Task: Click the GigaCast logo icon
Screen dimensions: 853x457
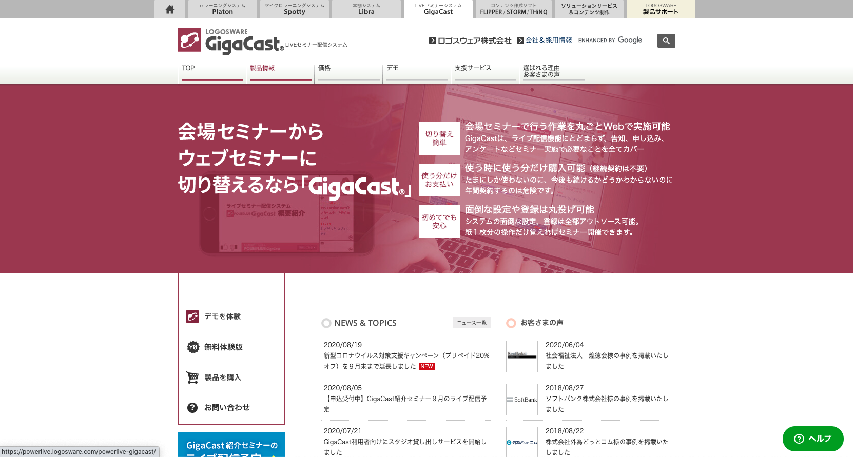Action: click(189, 40)
